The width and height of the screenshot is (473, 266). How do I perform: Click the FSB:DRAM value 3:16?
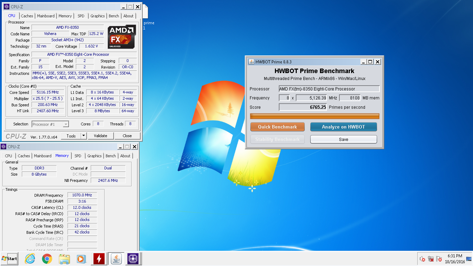click(x=82, y=201)
